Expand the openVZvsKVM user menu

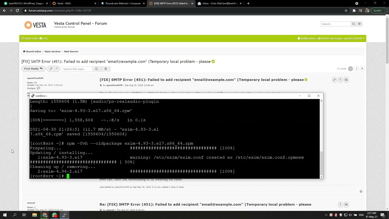(354, 38)
